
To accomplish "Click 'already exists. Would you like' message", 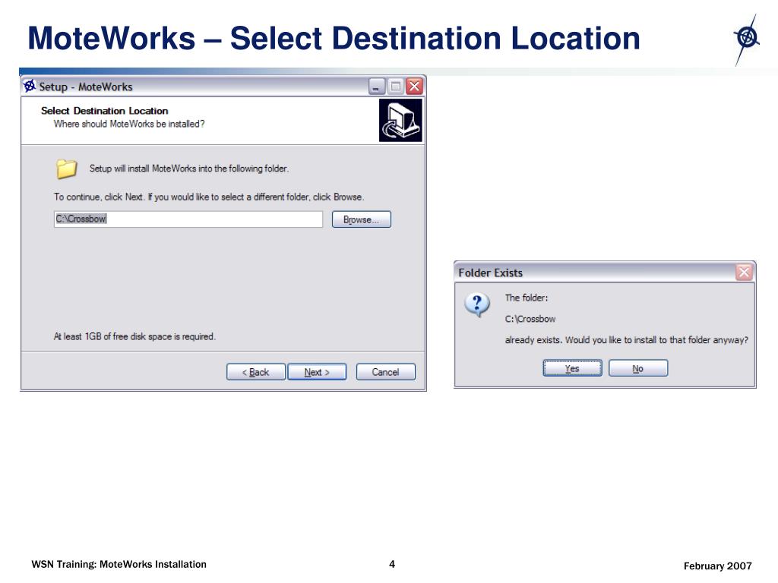I will tap(627, 340).
